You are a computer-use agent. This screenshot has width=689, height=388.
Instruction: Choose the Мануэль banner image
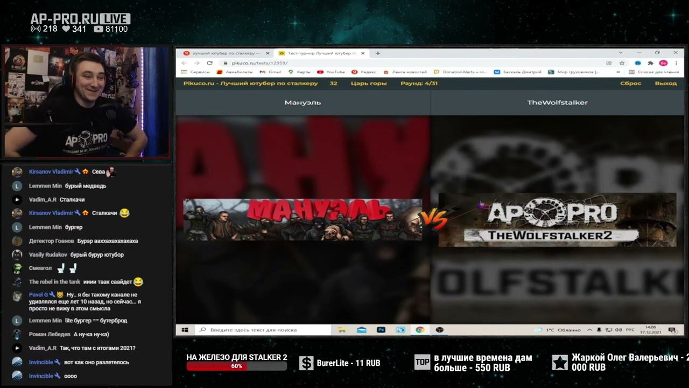(303, 219)
